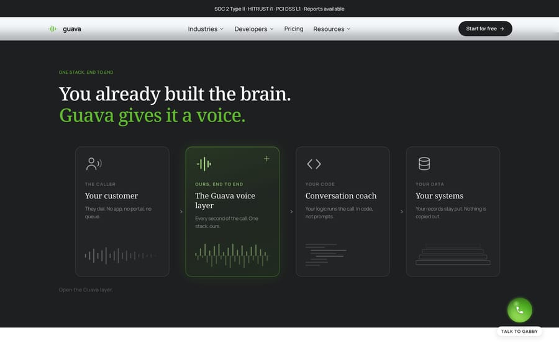The image size is (559, 349).
Task: Click the gray waveform graphic in customer card
Action: pyautogui.click(x=120, y=255)
